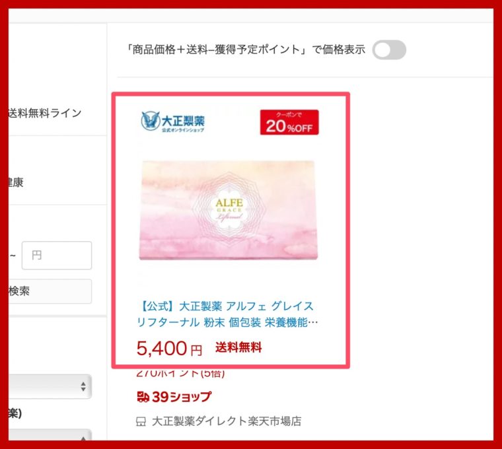The image size is (502, 449).
Task: Click the red 送料無料 label
Action: coord(238,347)
